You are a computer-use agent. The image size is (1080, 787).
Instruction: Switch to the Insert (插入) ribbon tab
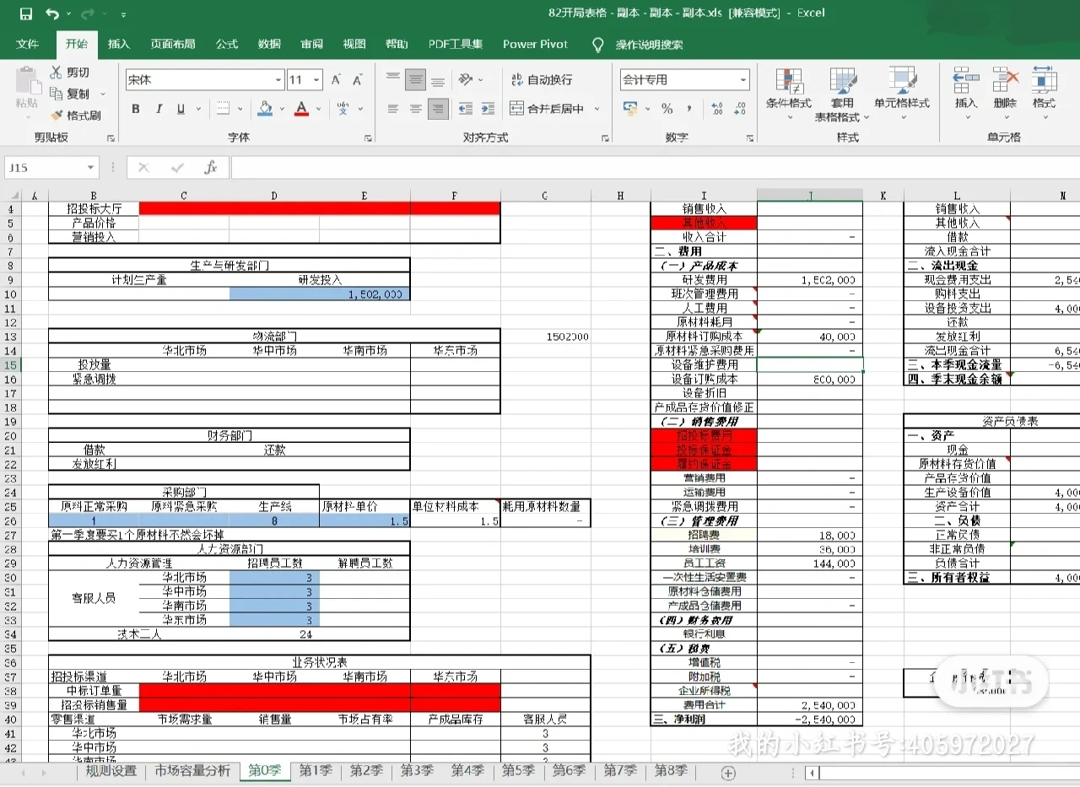pyautogui.click(x=119, y=45)
